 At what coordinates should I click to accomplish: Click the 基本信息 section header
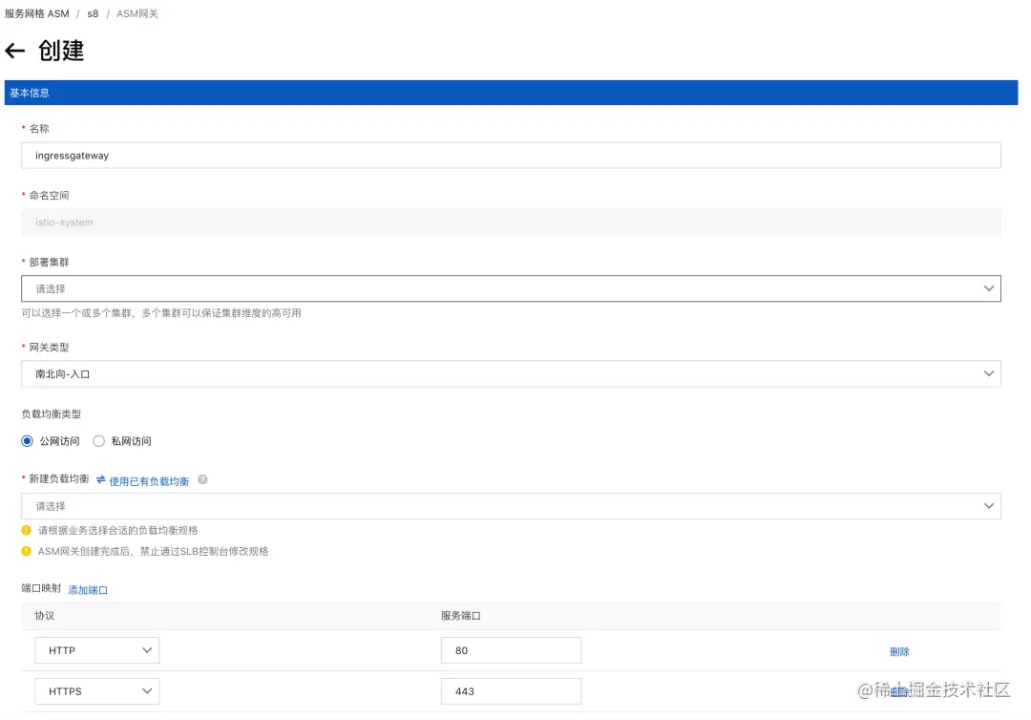pyautogui.click(x=511, y=93)
